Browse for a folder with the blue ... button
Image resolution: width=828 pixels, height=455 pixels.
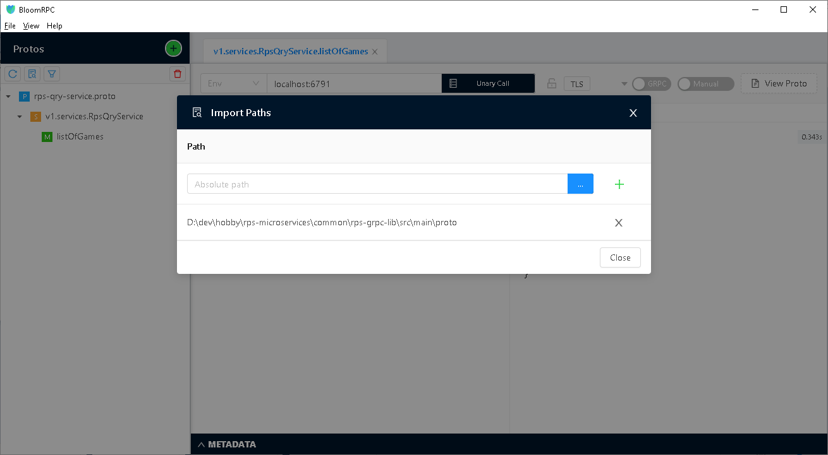[580, 184]
